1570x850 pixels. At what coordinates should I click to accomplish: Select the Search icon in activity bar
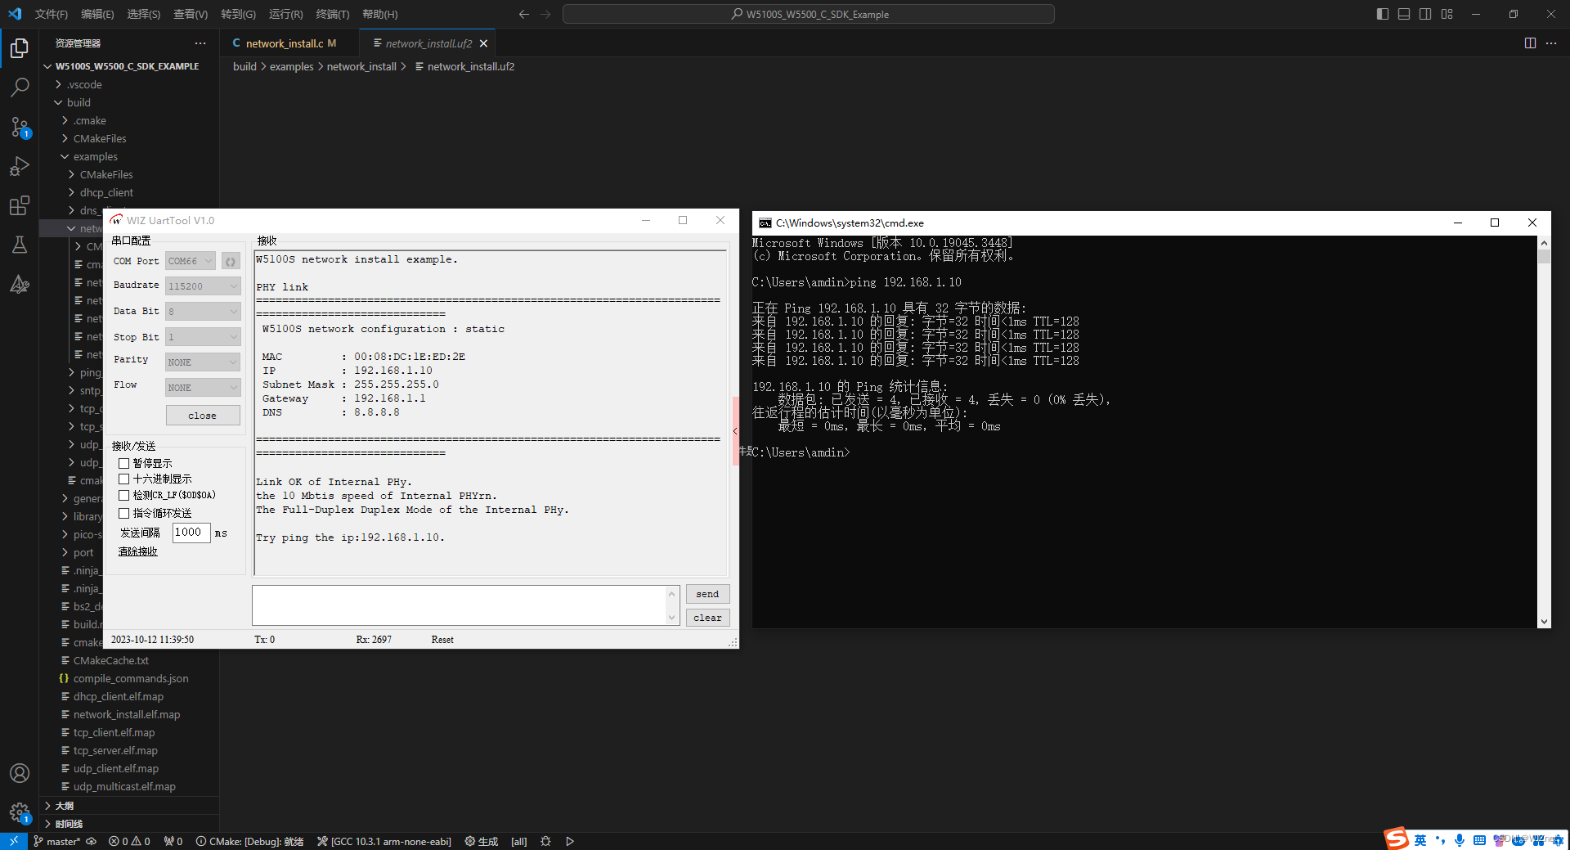click(x=19, y=88)
